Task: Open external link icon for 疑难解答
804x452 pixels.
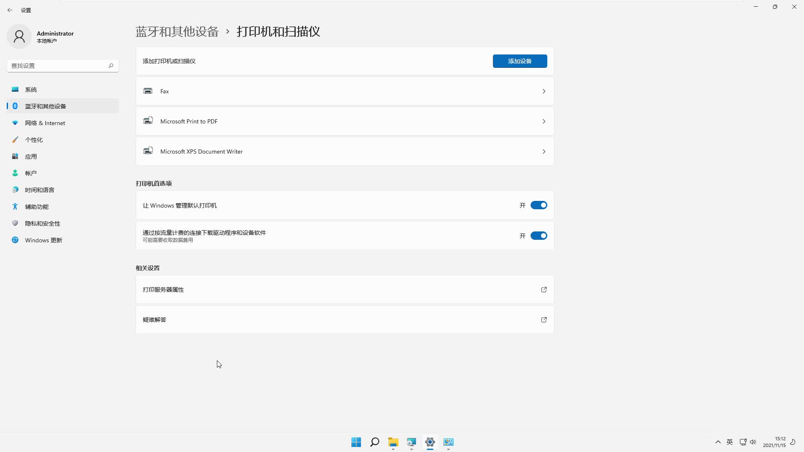Action: [x=544, y=320]
